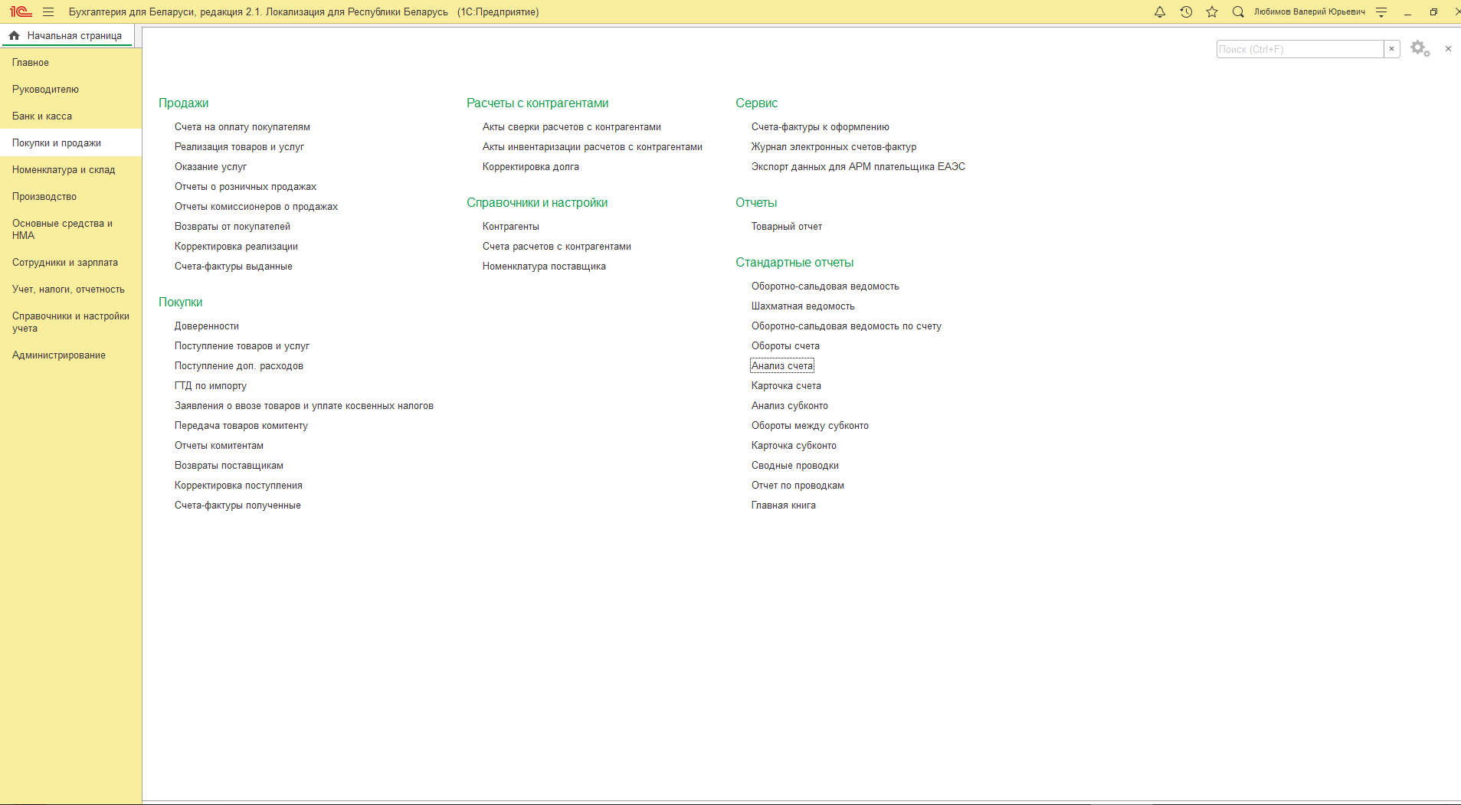Open Контрагенты directory link
The image size is (1461, 805).
pyautogui.click(x=511, y=227)
